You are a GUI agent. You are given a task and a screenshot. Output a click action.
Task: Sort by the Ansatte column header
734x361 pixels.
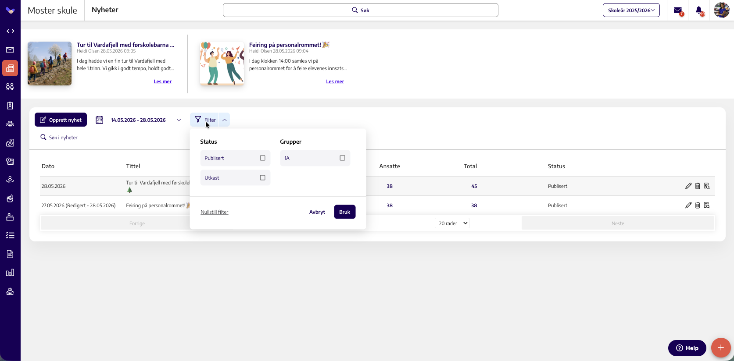390,166
